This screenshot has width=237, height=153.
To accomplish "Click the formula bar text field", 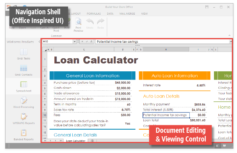I will [x=162, y=42].
